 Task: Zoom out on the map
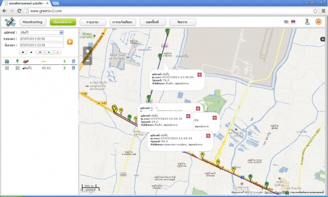pyautogui.click(x=87, y=61)
